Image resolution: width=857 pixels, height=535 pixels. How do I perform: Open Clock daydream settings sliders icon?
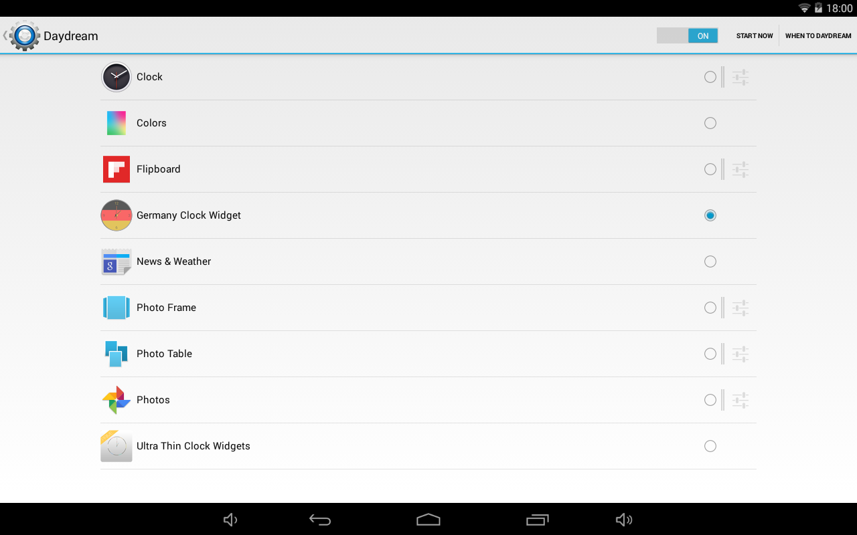(x=740, y=77)
